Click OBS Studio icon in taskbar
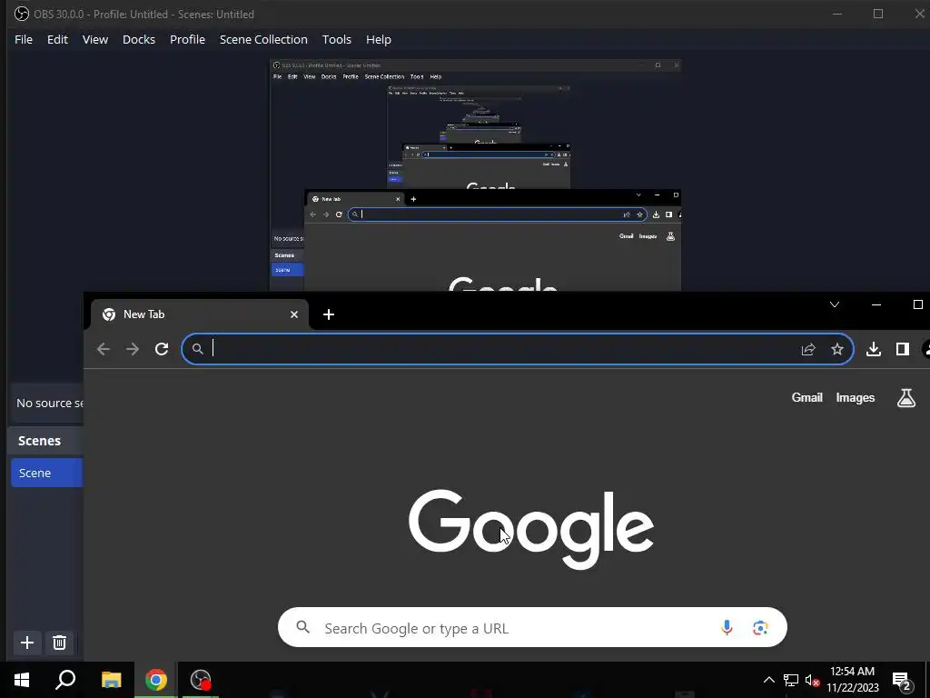 tap(201, 680)
